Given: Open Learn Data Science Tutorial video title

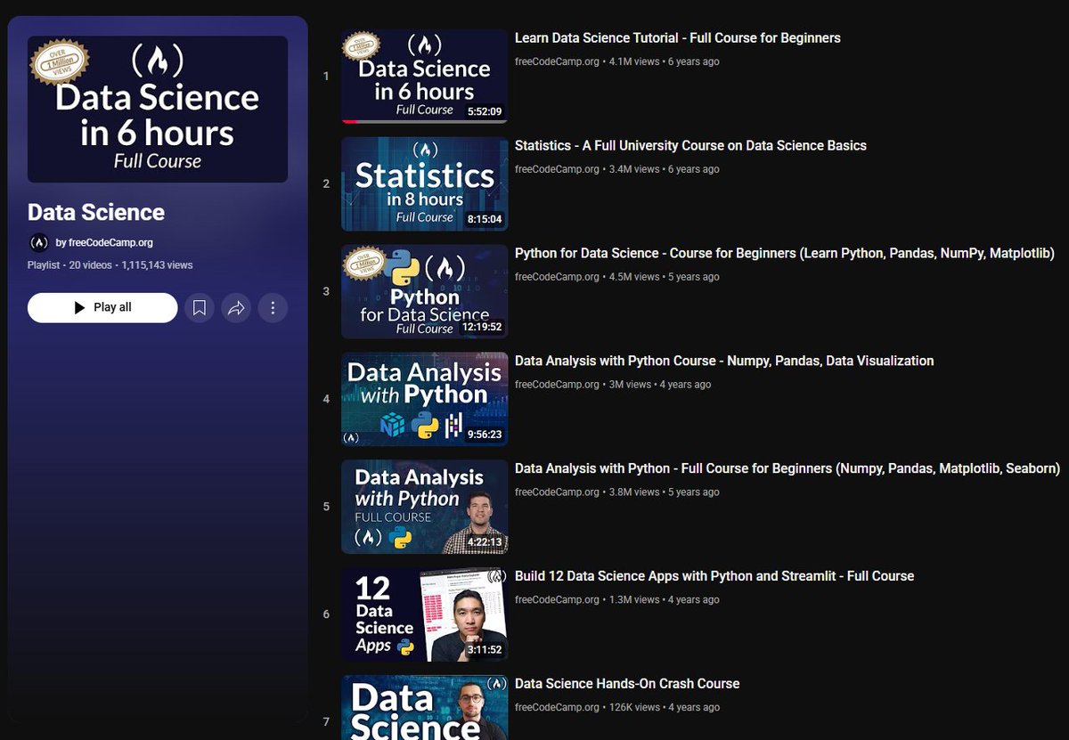Looking at the screenshot, I should pos(678,38).
